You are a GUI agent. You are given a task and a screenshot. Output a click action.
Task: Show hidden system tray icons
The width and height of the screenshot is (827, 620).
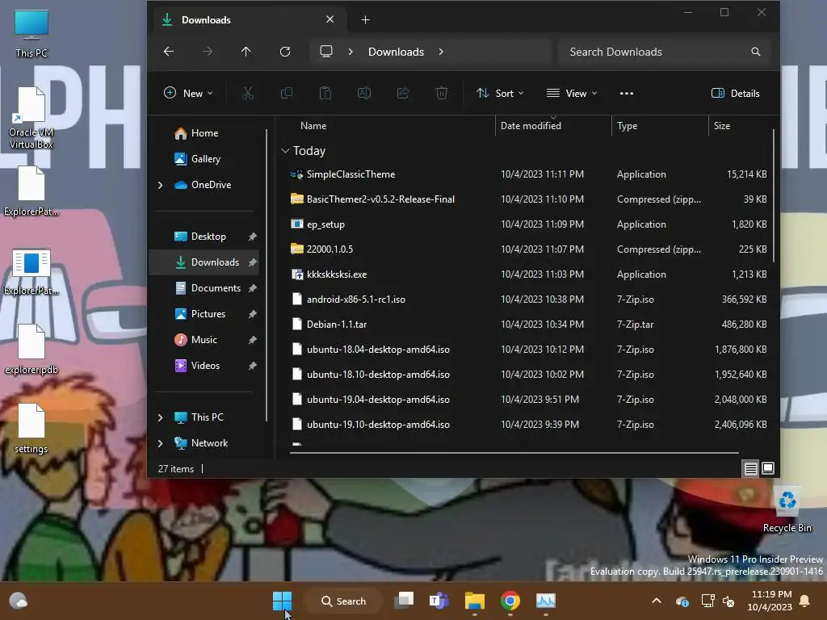click(x=657, y=601)
